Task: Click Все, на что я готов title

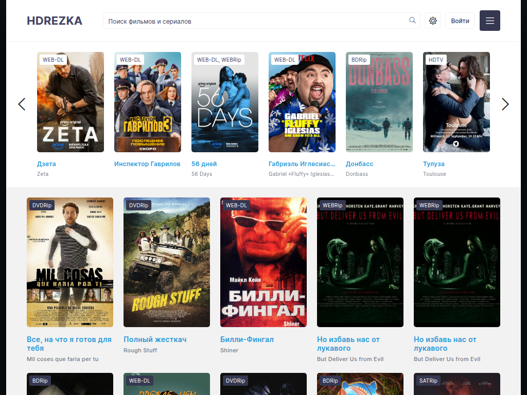Action: click(x=69, y=344)
